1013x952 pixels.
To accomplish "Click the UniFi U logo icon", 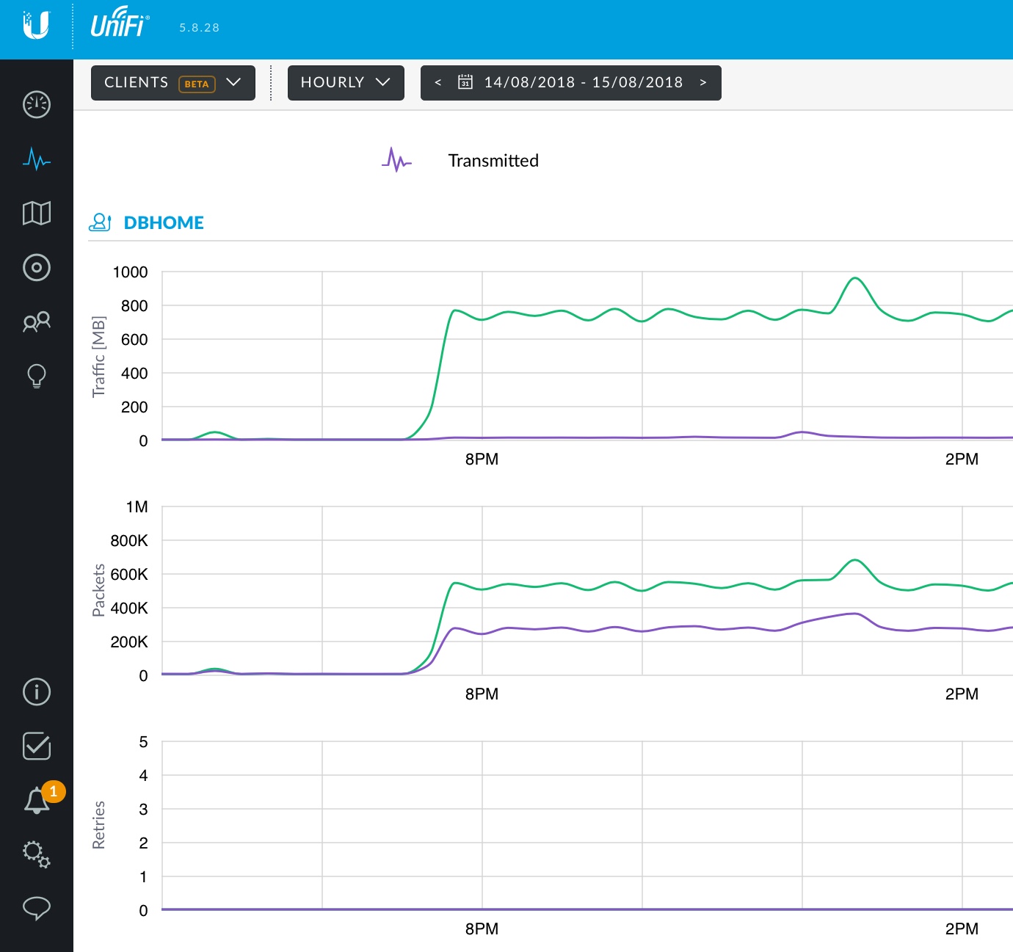I will point(36,26).
